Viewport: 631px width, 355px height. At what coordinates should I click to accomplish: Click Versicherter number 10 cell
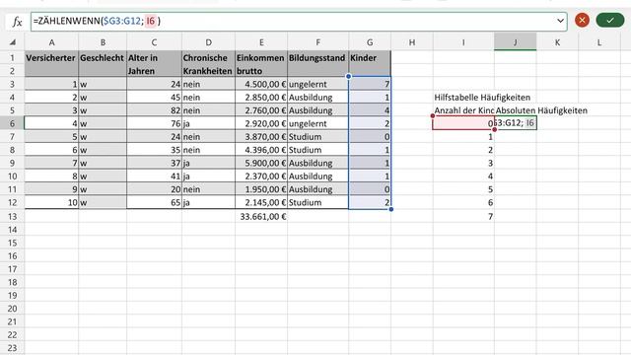[51, 202]
